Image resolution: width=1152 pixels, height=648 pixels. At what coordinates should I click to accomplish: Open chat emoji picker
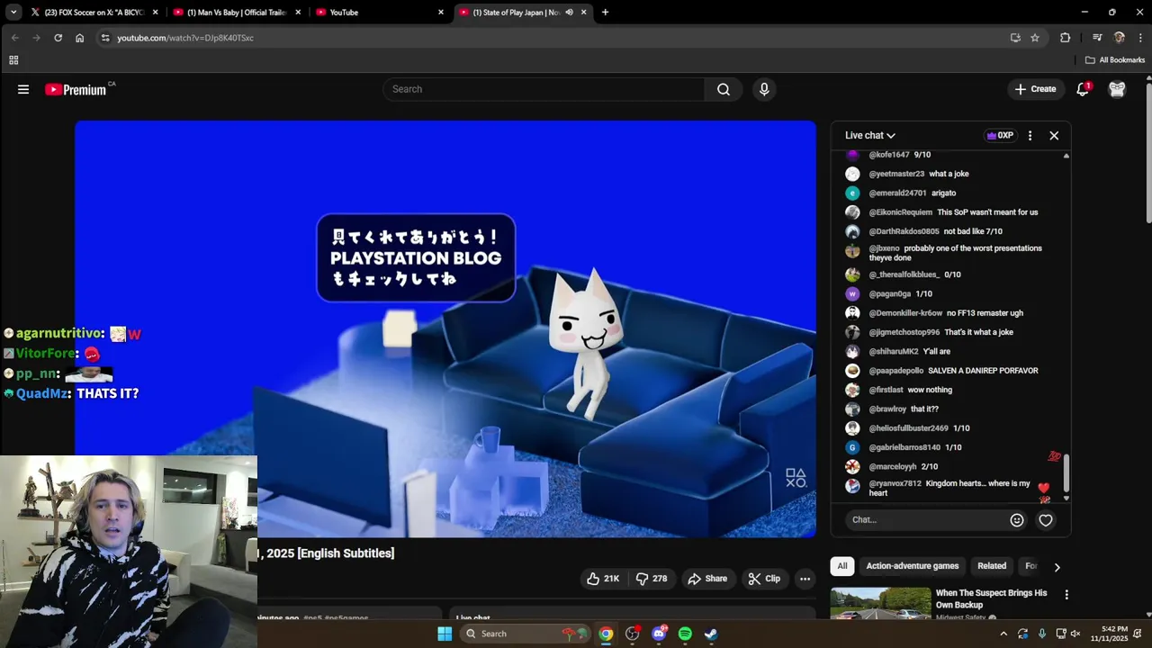1017,520
